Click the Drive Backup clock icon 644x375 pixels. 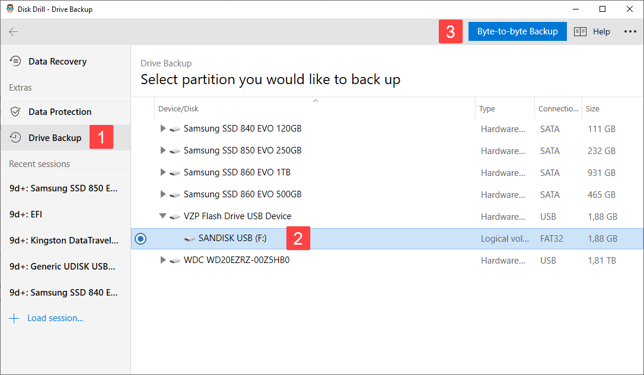click(x=16, y=138)
